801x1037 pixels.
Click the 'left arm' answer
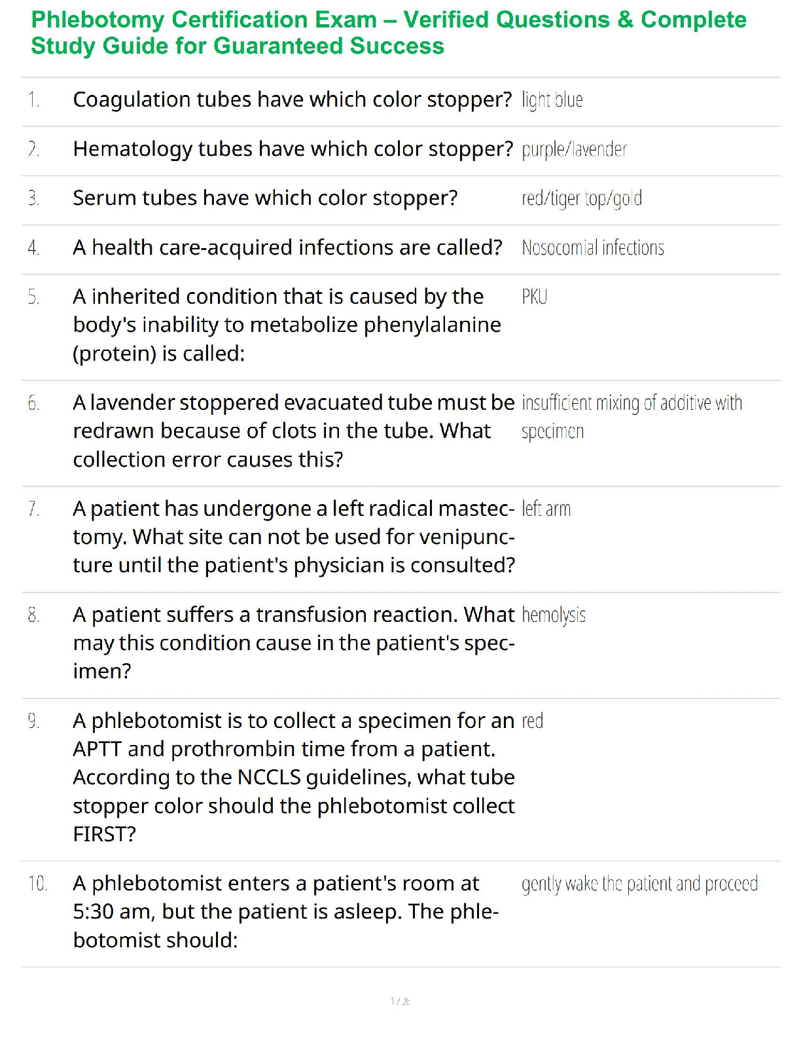pyautogui.click(x=546, y=509)
